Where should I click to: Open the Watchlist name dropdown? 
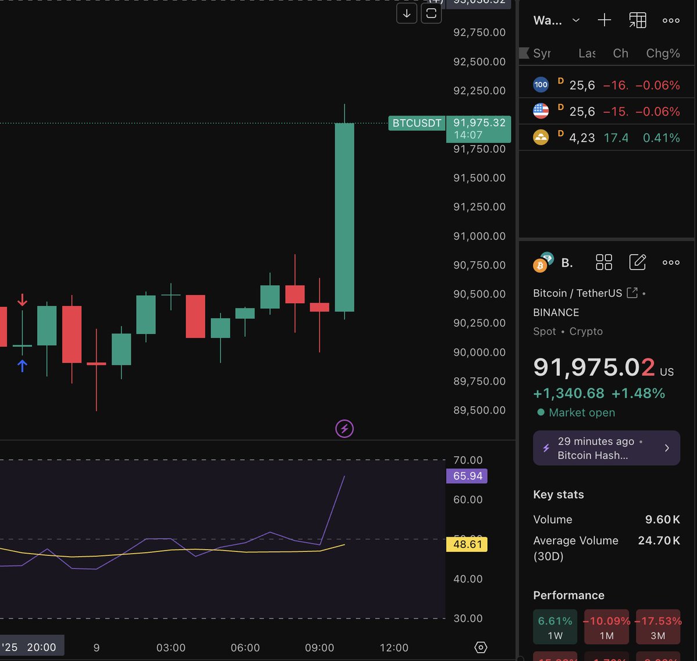(556, 20)
